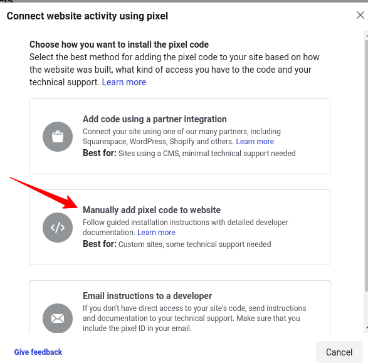Click 'Best for: Sites using a CMS' text
Viewport: 368px width, 363px height.
coord(189,154)
